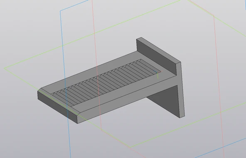Select the last groove ridge nearest vertical plate
246x158 pixels.
pos(151,65)
